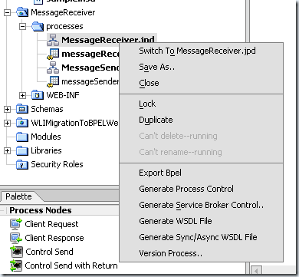The height and width of the screenshot is (277, 299).
Task: Select the MessageReceiver project label
Action: click(x=63, y=12)
